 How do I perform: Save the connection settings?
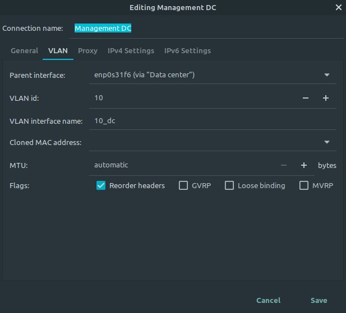[319, 301]
